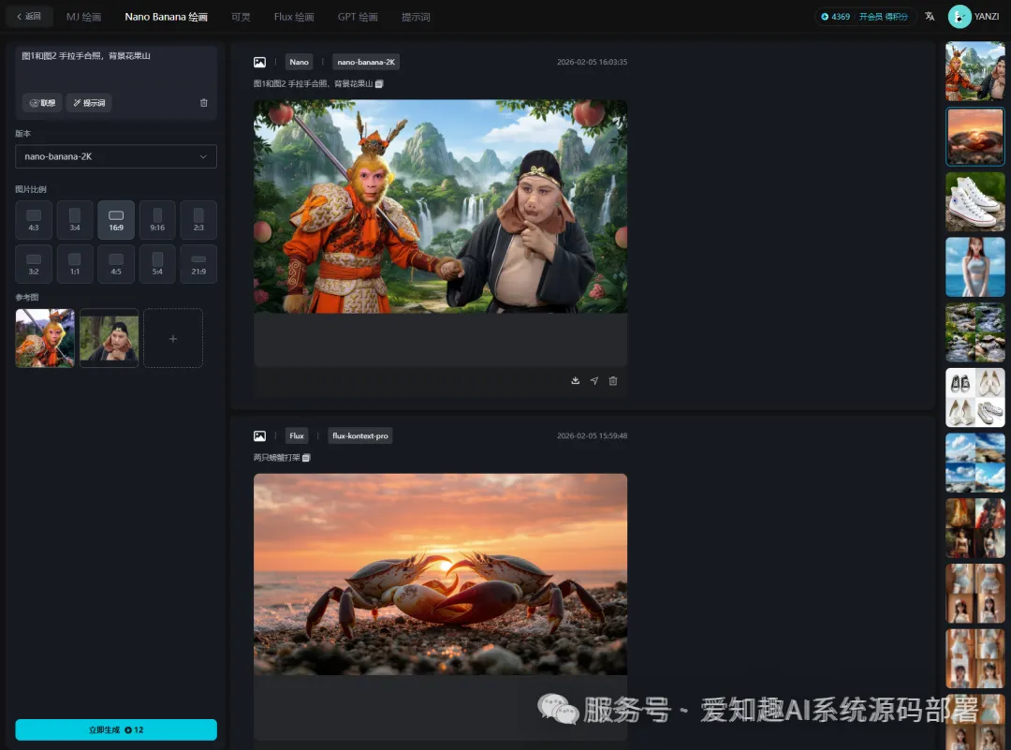
Task: Click the Nano tag
Action: [300, 62]
